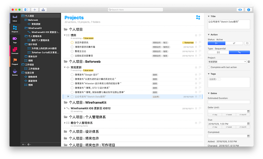Viewport: 263px width, 159px height.
Task: Expand WireframeKit iOS 更新至 iOS12 project
Action: pyautogui.click(x=65, y=108)
